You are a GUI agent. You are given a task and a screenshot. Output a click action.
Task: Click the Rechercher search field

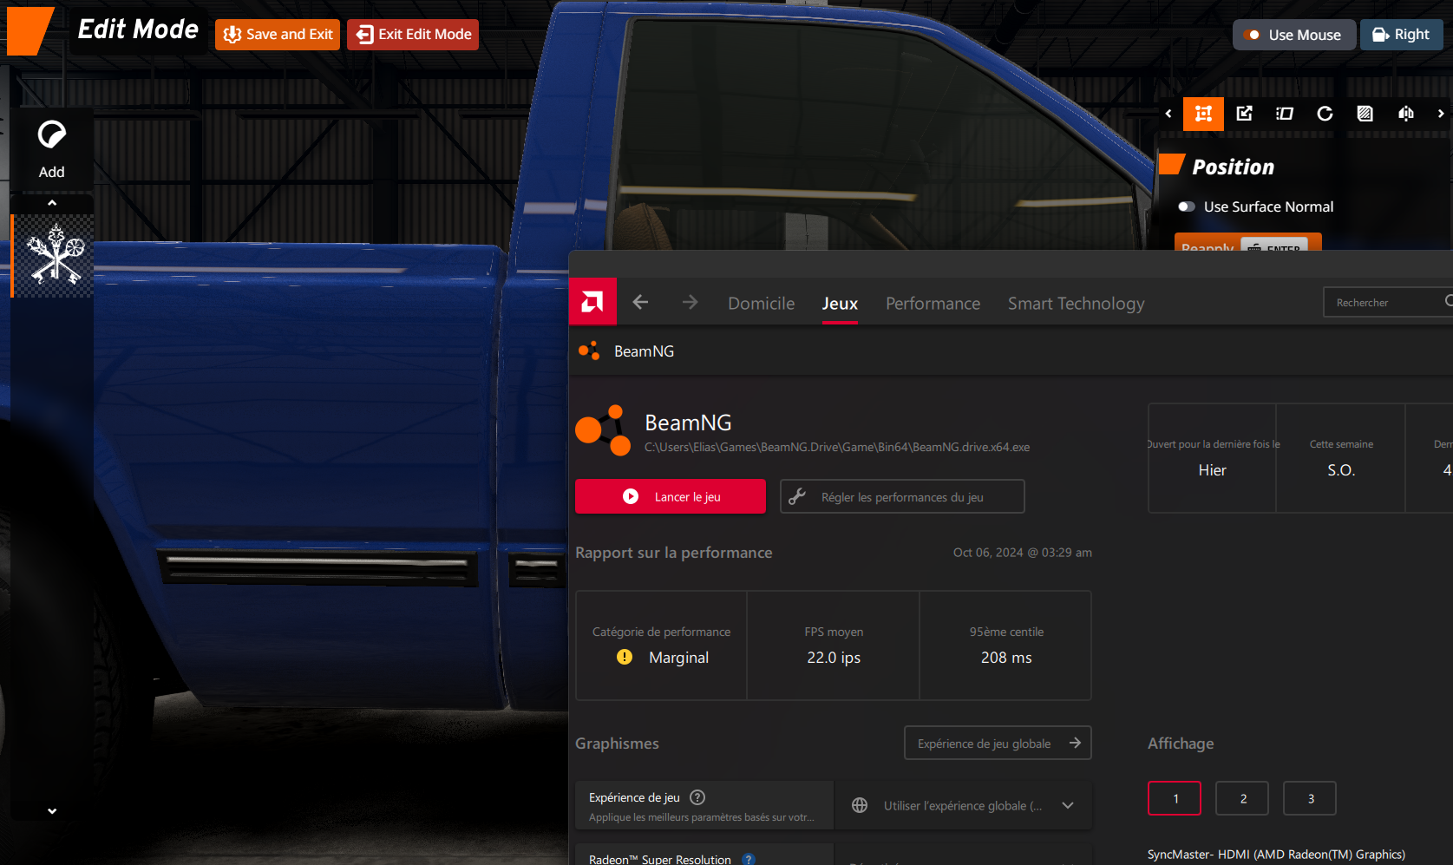(1388, 302)
